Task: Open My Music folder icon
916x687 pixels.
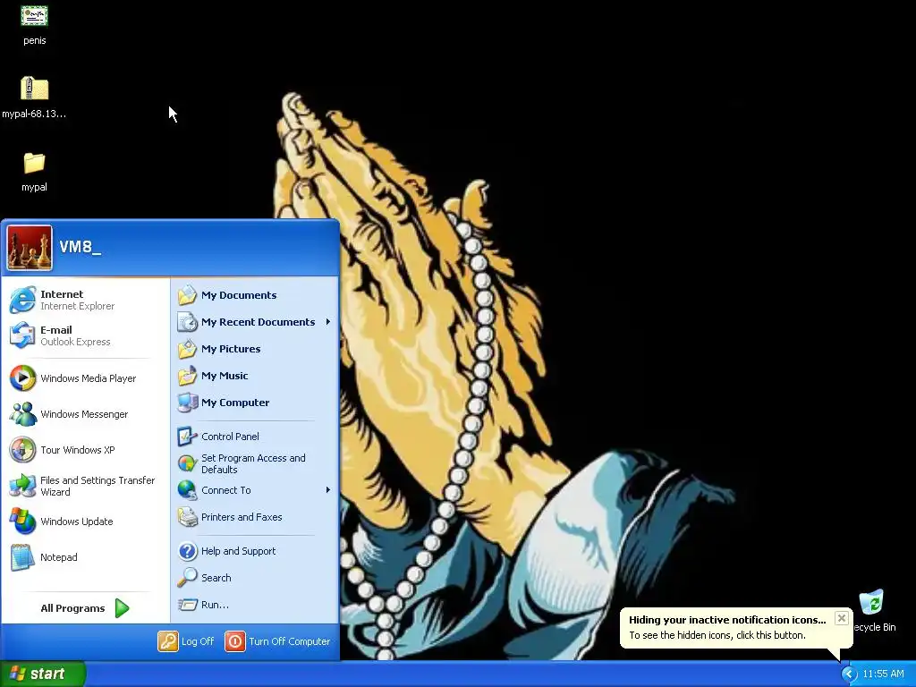Action: click(188, 376)
